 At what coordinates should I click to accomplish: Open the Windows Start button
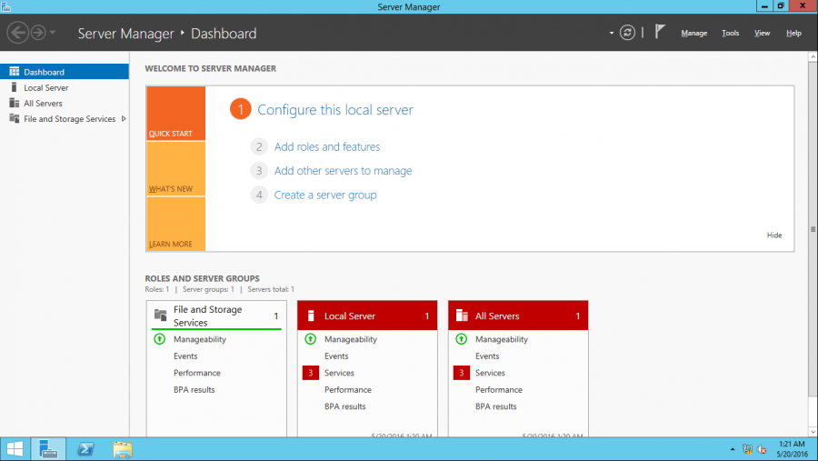point(15,449)
